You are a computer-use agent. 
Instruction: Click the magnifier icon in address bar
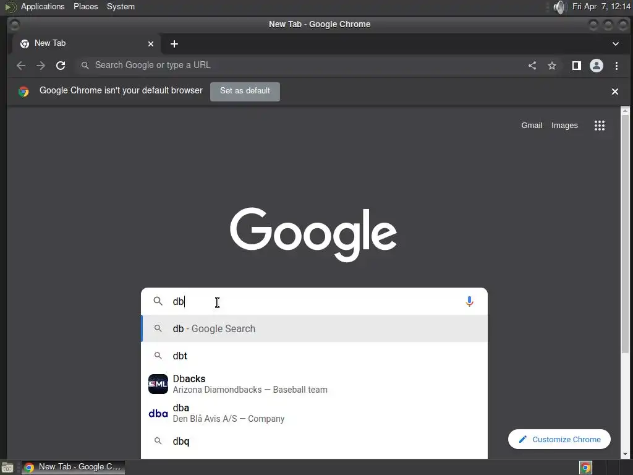click(x=85, y=66)
